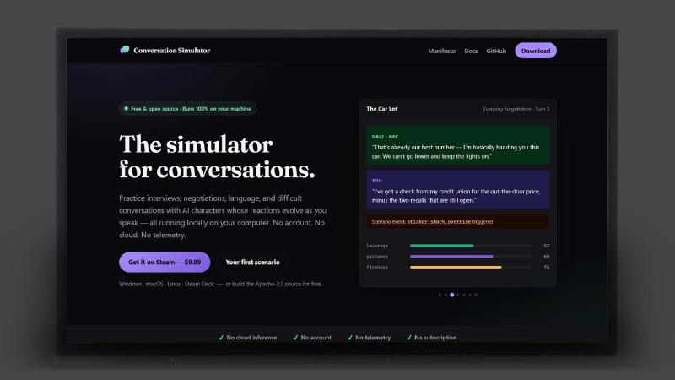The image size is (675, 380).
Task: Go to GitHub from the navigation bar
Action: (496, 51)
